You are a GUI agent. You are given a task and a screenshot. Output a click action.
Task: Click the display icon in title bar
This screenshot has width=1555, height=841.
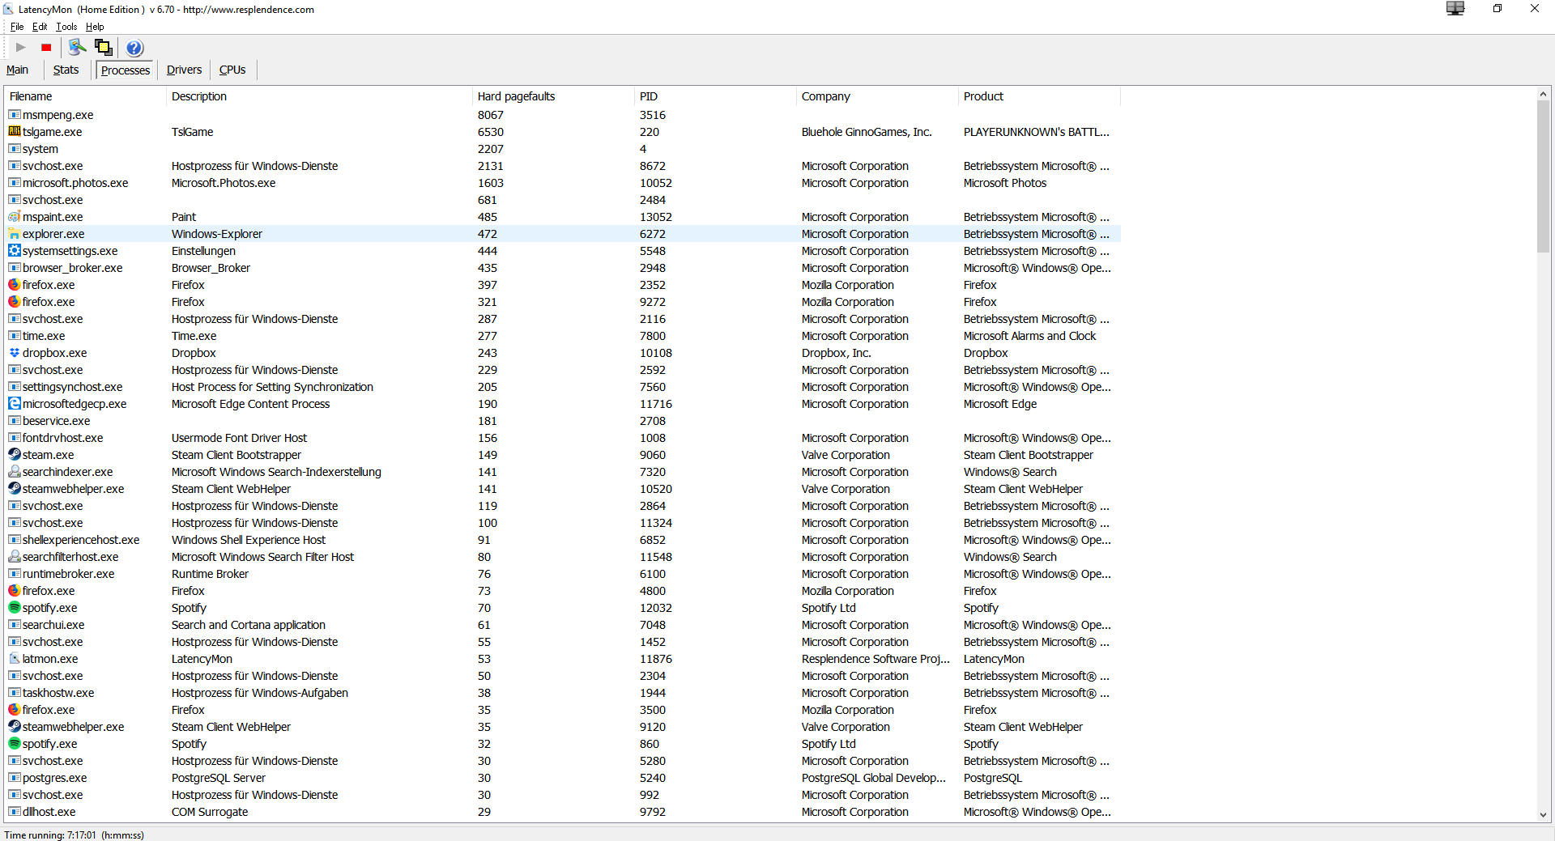click(1455, 9)
